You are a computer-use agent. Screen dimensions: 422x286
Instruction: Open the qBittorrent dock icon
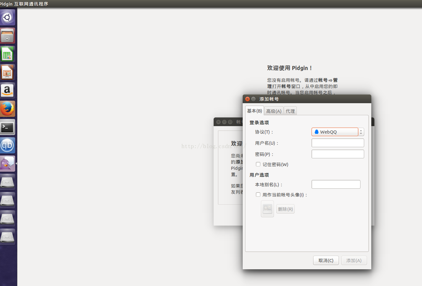[7, 145]
